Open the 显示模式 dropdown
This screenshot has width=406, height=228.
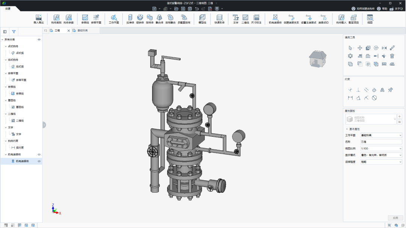381,155
